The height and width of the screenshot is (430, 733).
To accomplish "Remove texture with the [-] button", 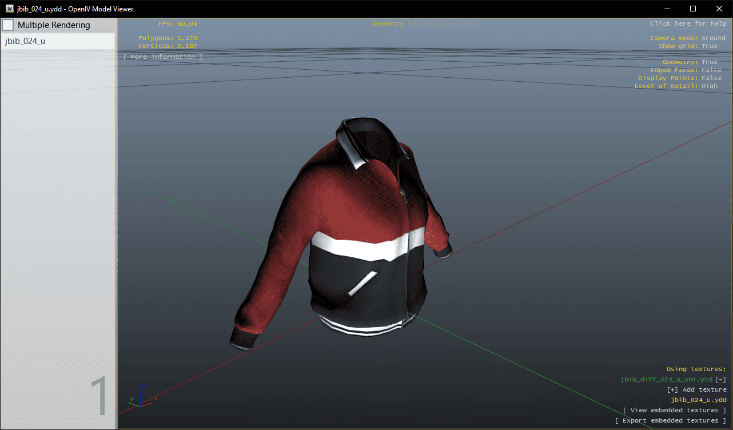I will tap(721, 379).
